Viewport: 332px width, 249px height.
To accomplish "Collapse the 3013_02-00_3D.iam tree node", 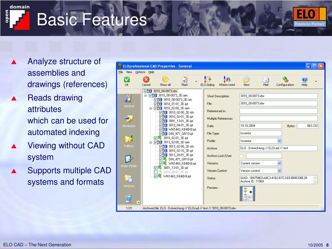I will [151, 142].
